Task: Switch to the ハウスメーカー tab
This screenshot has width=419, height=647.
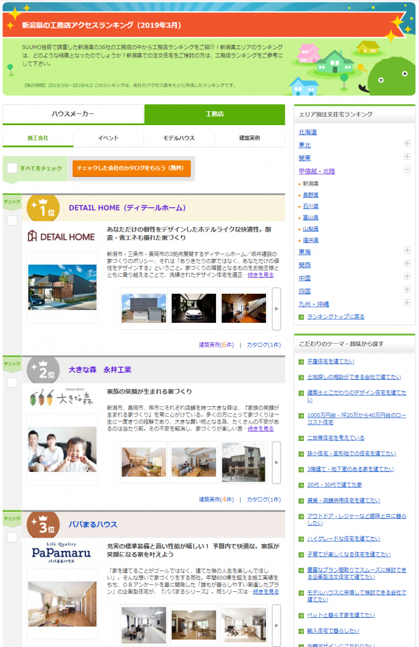Action: (73, 114)
